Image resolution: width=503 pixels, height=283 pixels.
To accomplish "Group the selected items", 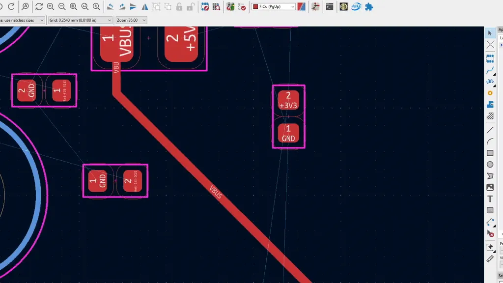I will click(x=156, y=6).
